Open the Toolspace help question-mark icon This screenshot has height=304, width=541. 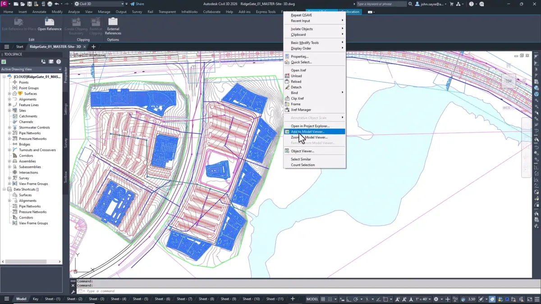(59, 61)
